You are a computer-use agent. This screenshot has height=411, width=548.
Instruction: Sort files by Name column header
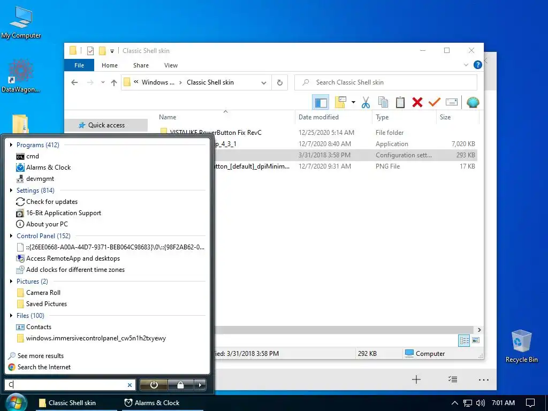click(x=225, y=117)
